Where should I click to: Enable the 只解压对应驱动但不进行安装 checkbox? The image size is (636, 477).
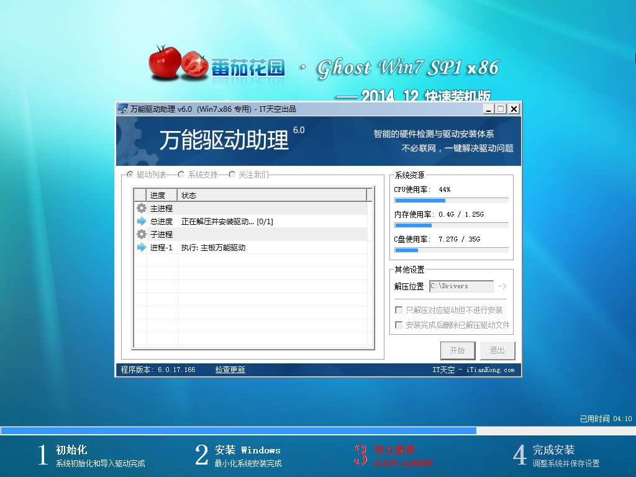397,311
